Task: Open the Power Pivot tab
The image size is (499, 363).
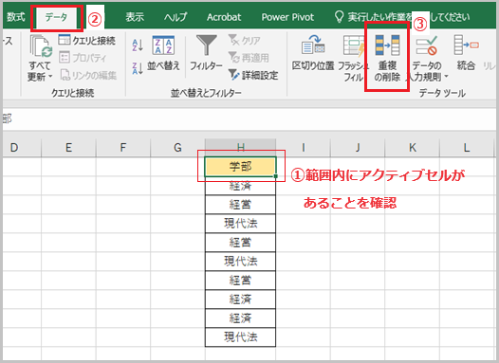Action: pos(287,17)
